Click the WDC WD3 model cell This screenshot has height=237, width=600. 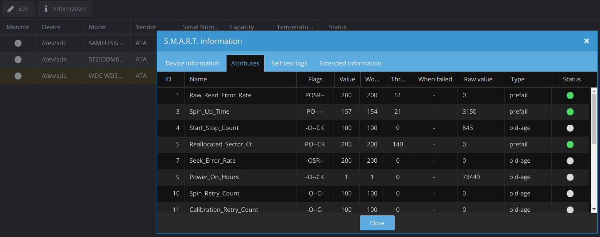point(107,76)
